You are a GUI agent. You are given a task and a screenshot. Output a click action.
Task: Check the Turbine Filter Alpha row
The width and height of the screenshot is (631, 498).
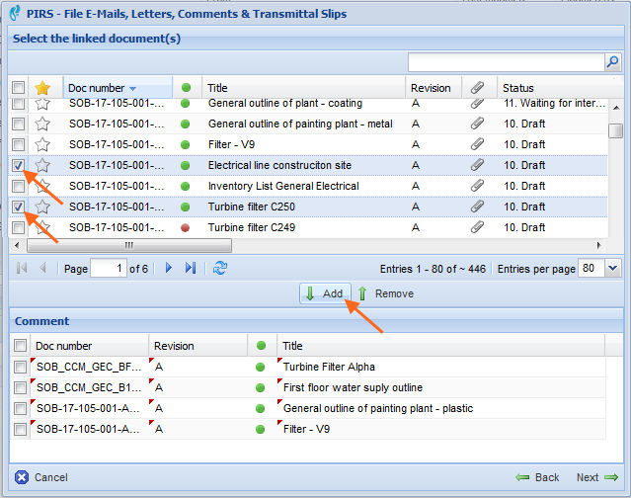tap(20, 367)
